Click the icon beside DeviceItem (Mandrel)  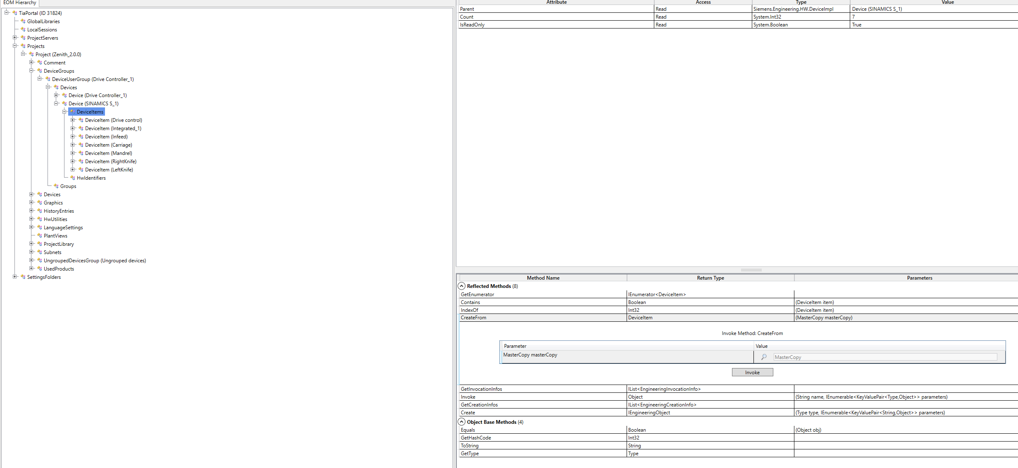[81, 153]
